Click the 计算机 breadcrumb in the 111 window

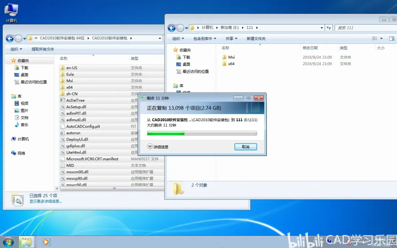pyautogui.click(x=207, y=28)
